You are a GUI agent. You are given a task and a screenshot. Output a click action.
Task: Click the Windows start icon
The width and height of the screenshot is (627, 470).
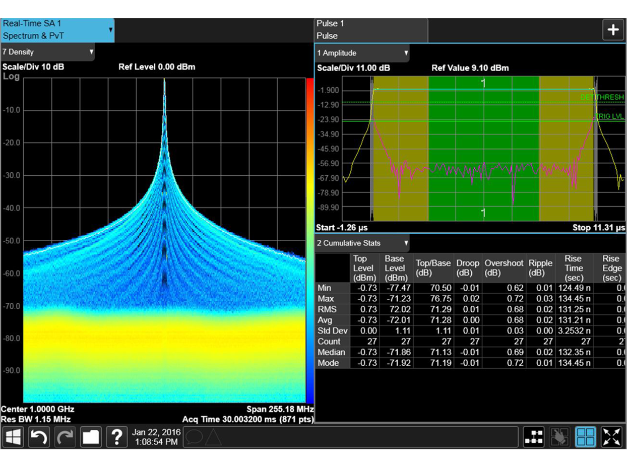[13, 437]
